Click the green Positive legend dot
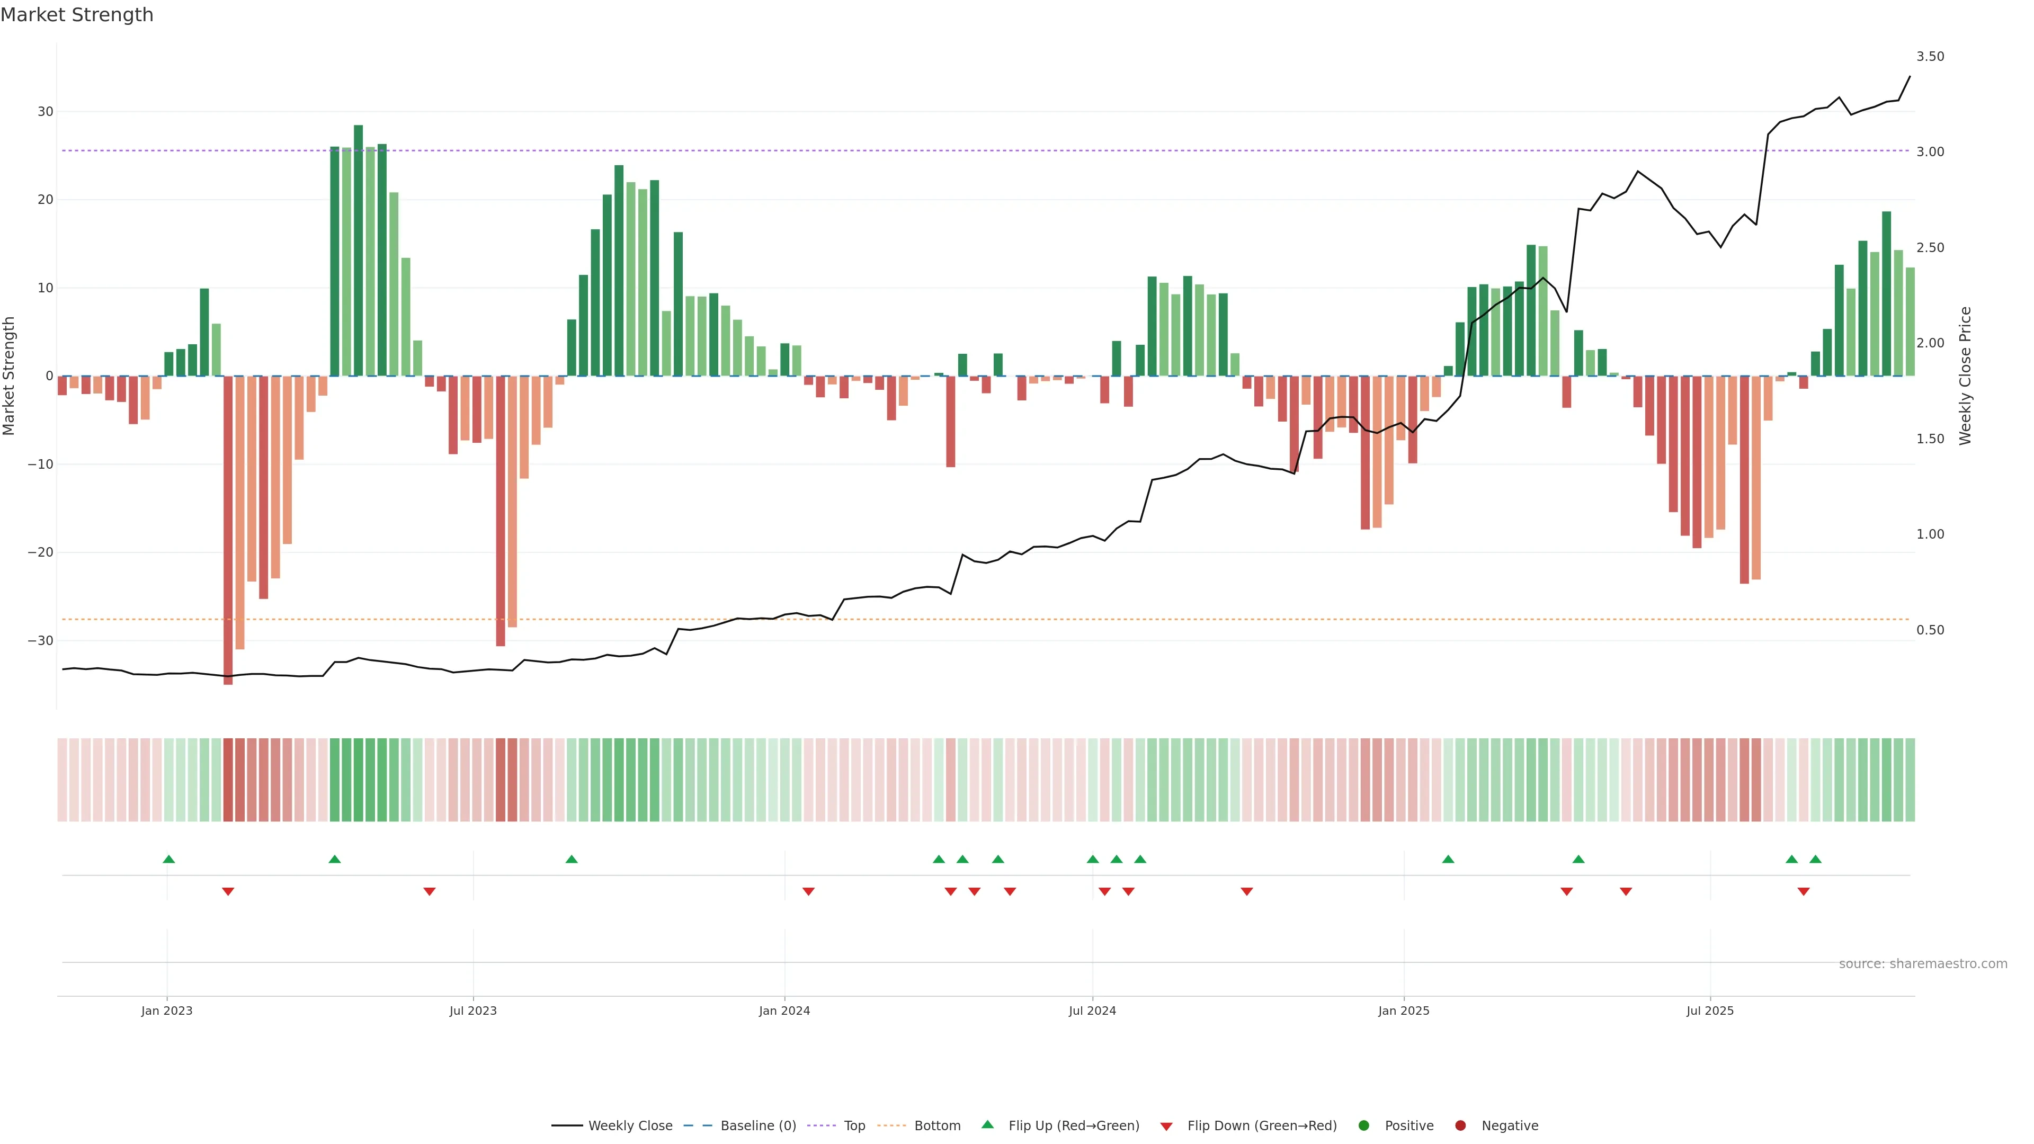The width and height of the screenshot is (2034, 1144). pyautogui.click(x=1363, y=1126)
